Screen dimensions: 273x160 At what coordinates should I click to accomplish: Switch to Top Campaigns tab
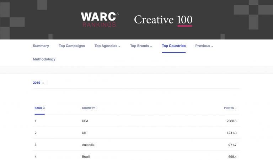[72, 46]
